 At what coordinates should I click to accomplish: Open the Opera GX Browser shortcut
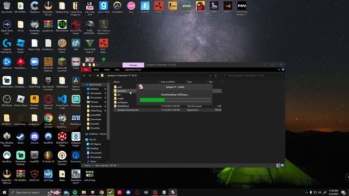[48, 102]
